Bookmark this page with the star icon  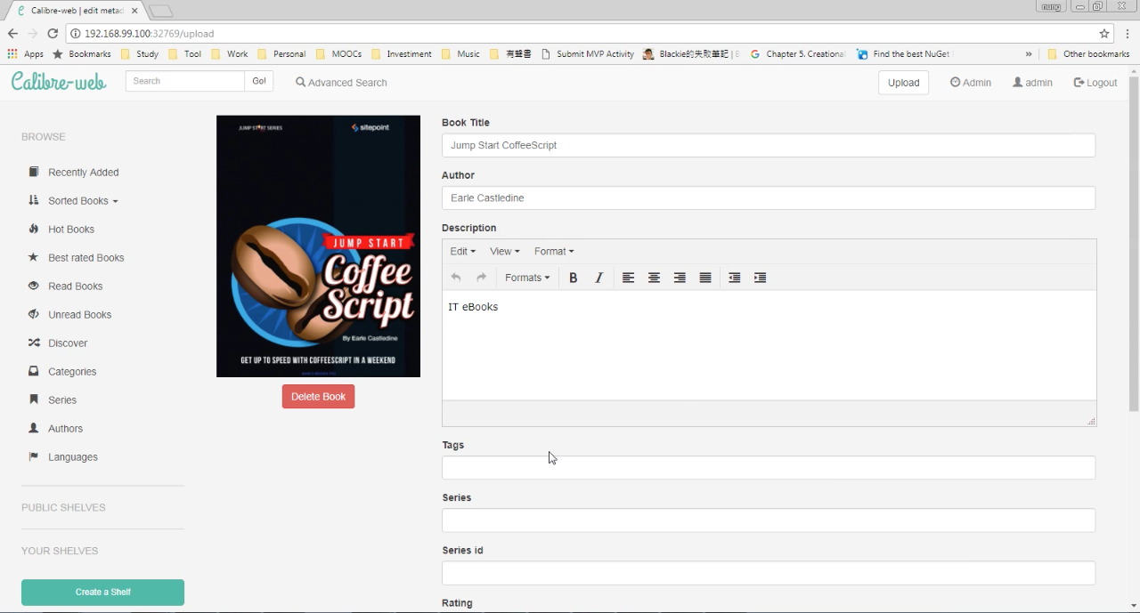click(1104, 34)
